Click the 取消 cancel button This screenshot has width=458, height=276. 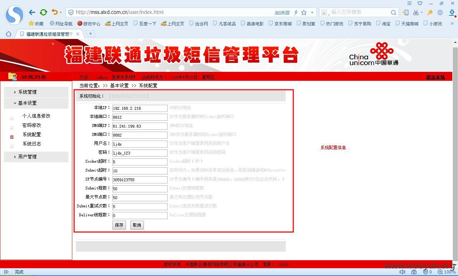(x=137, y=225)
